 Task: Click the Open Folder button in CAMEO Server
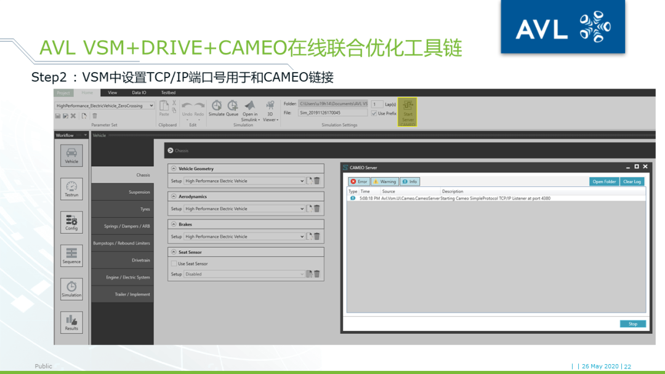(603, 181)
